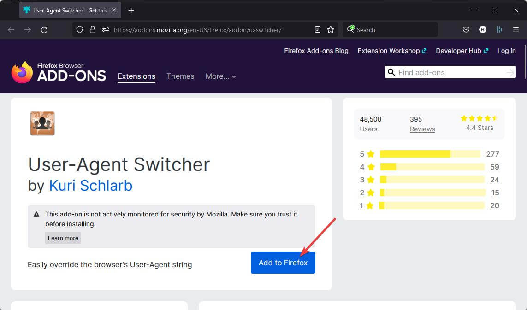The image size is (527, 310).
Task: Filter reviews by 4 stars row
Action: coord(429,167)
